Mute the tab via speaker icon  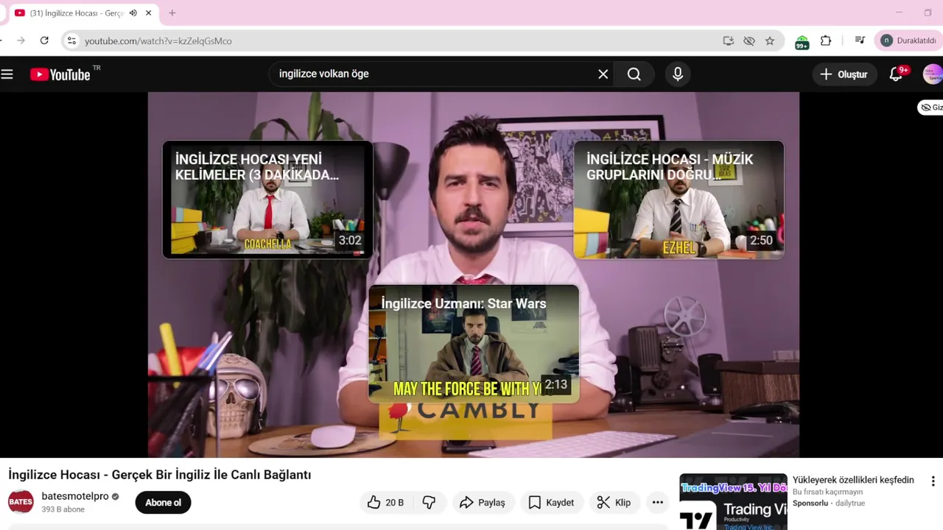[x=133, y=13]
